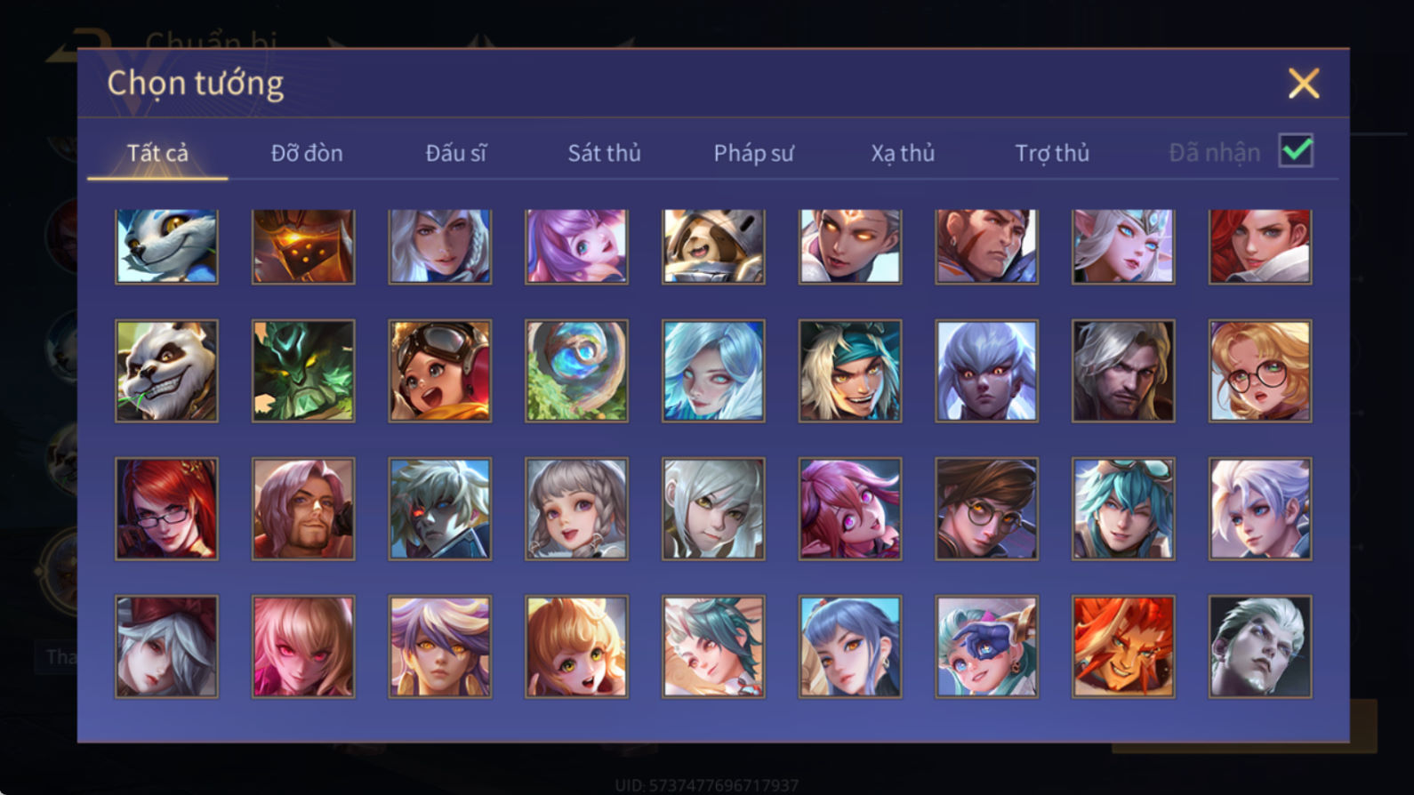Choose the red-haired hero with black glasses
This screenshot has width=1414, height=795.
166,509
